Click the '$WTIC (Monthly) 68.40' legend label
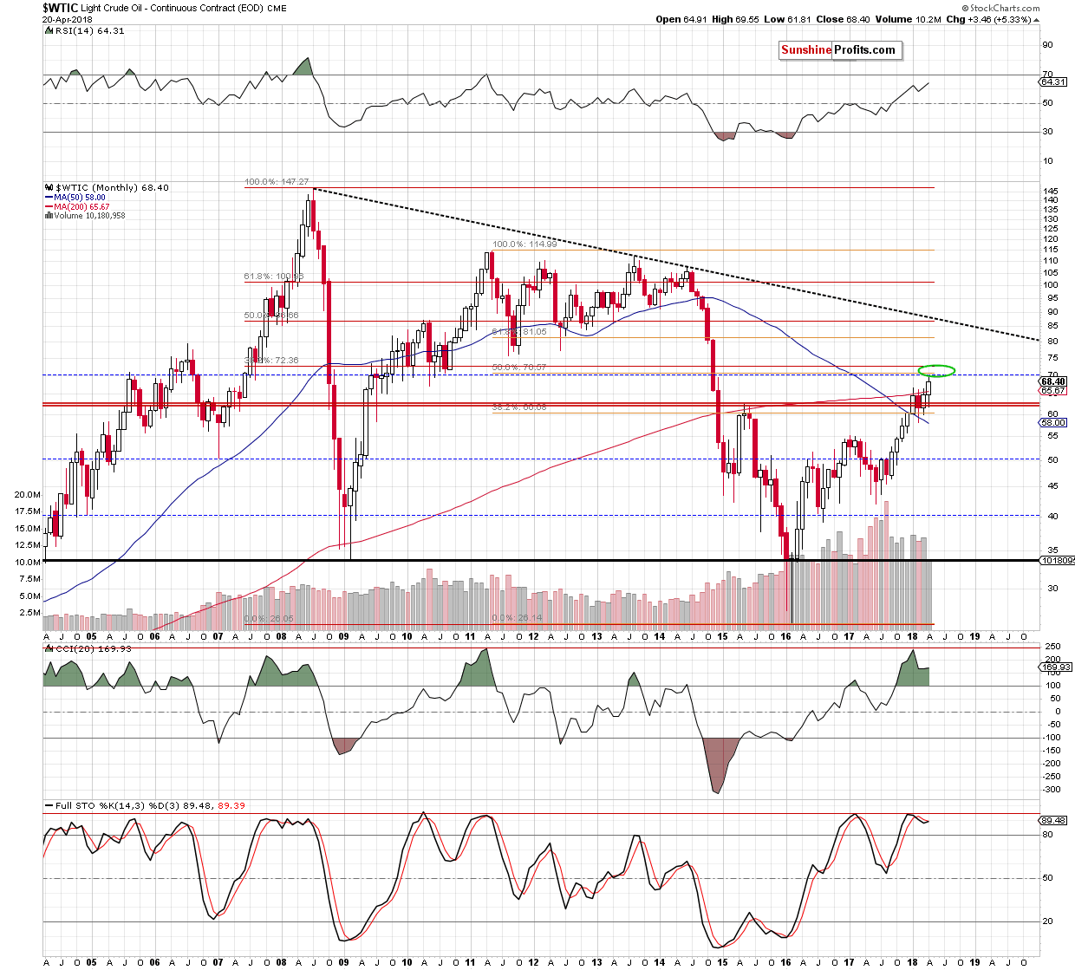The width and height of the screenshot is (1075, 970). pos(112,187)
